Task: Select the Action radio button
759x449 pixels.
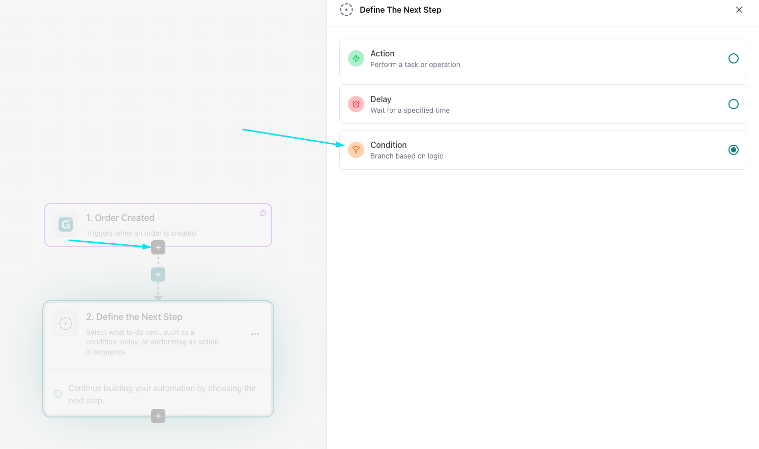Action: pos(733,58)
